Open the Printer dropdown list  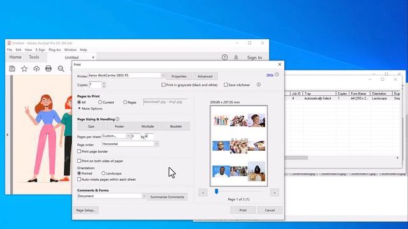click(x=163, y=75)
